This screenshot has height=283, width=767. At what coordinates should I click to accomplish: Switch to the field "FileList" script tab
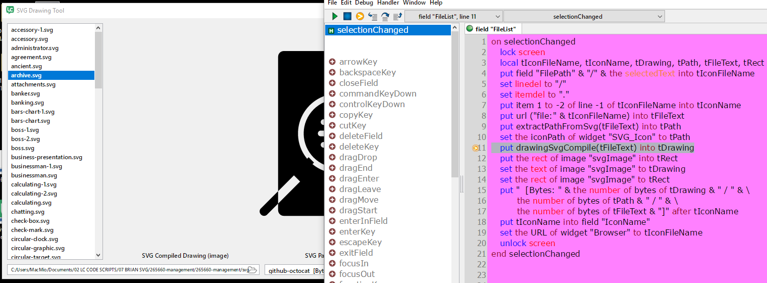click(x=493, y=29)
